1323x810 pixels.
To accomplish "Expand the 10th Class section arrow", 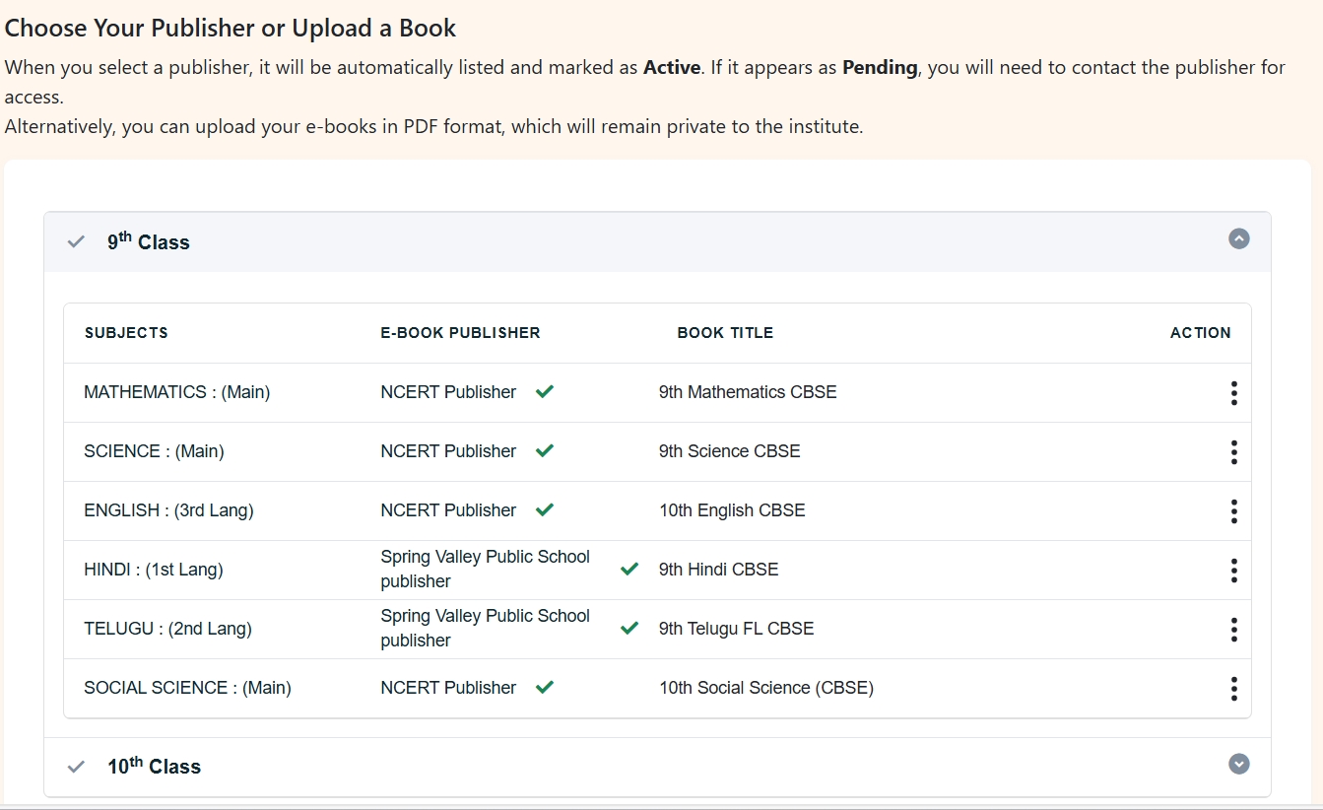I will [1239, 764].
